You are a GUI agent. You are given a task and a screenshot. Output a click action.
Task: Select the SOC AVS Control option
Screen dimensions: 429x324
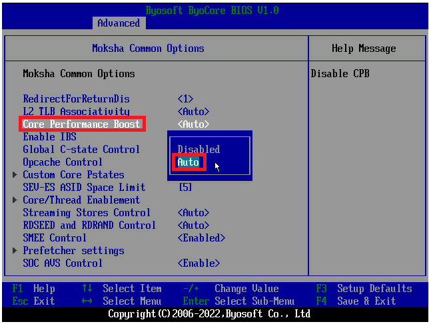pyautogui.click(x=63, y=263)
